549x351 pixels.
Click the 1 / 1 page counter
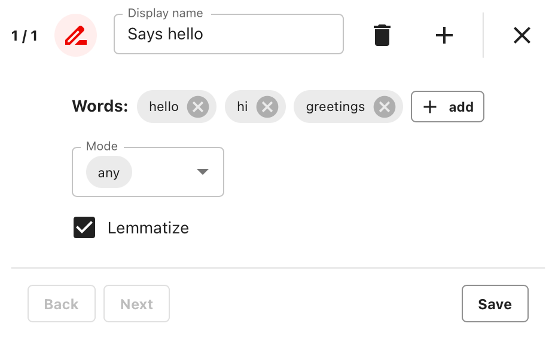point(24,36)
